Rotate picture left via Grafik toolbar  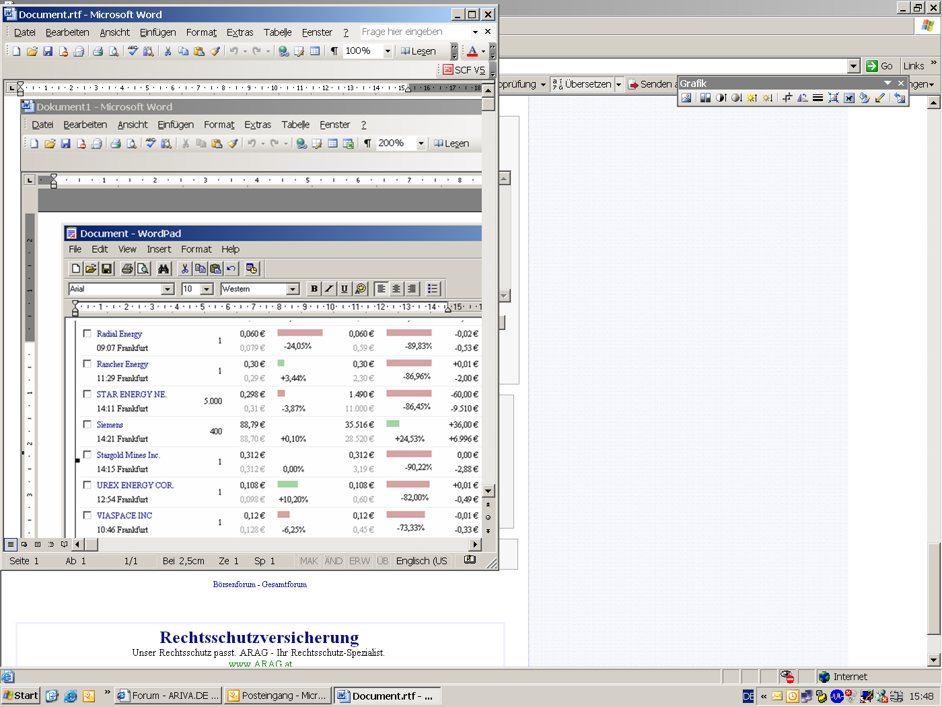(x=802, y=98)
